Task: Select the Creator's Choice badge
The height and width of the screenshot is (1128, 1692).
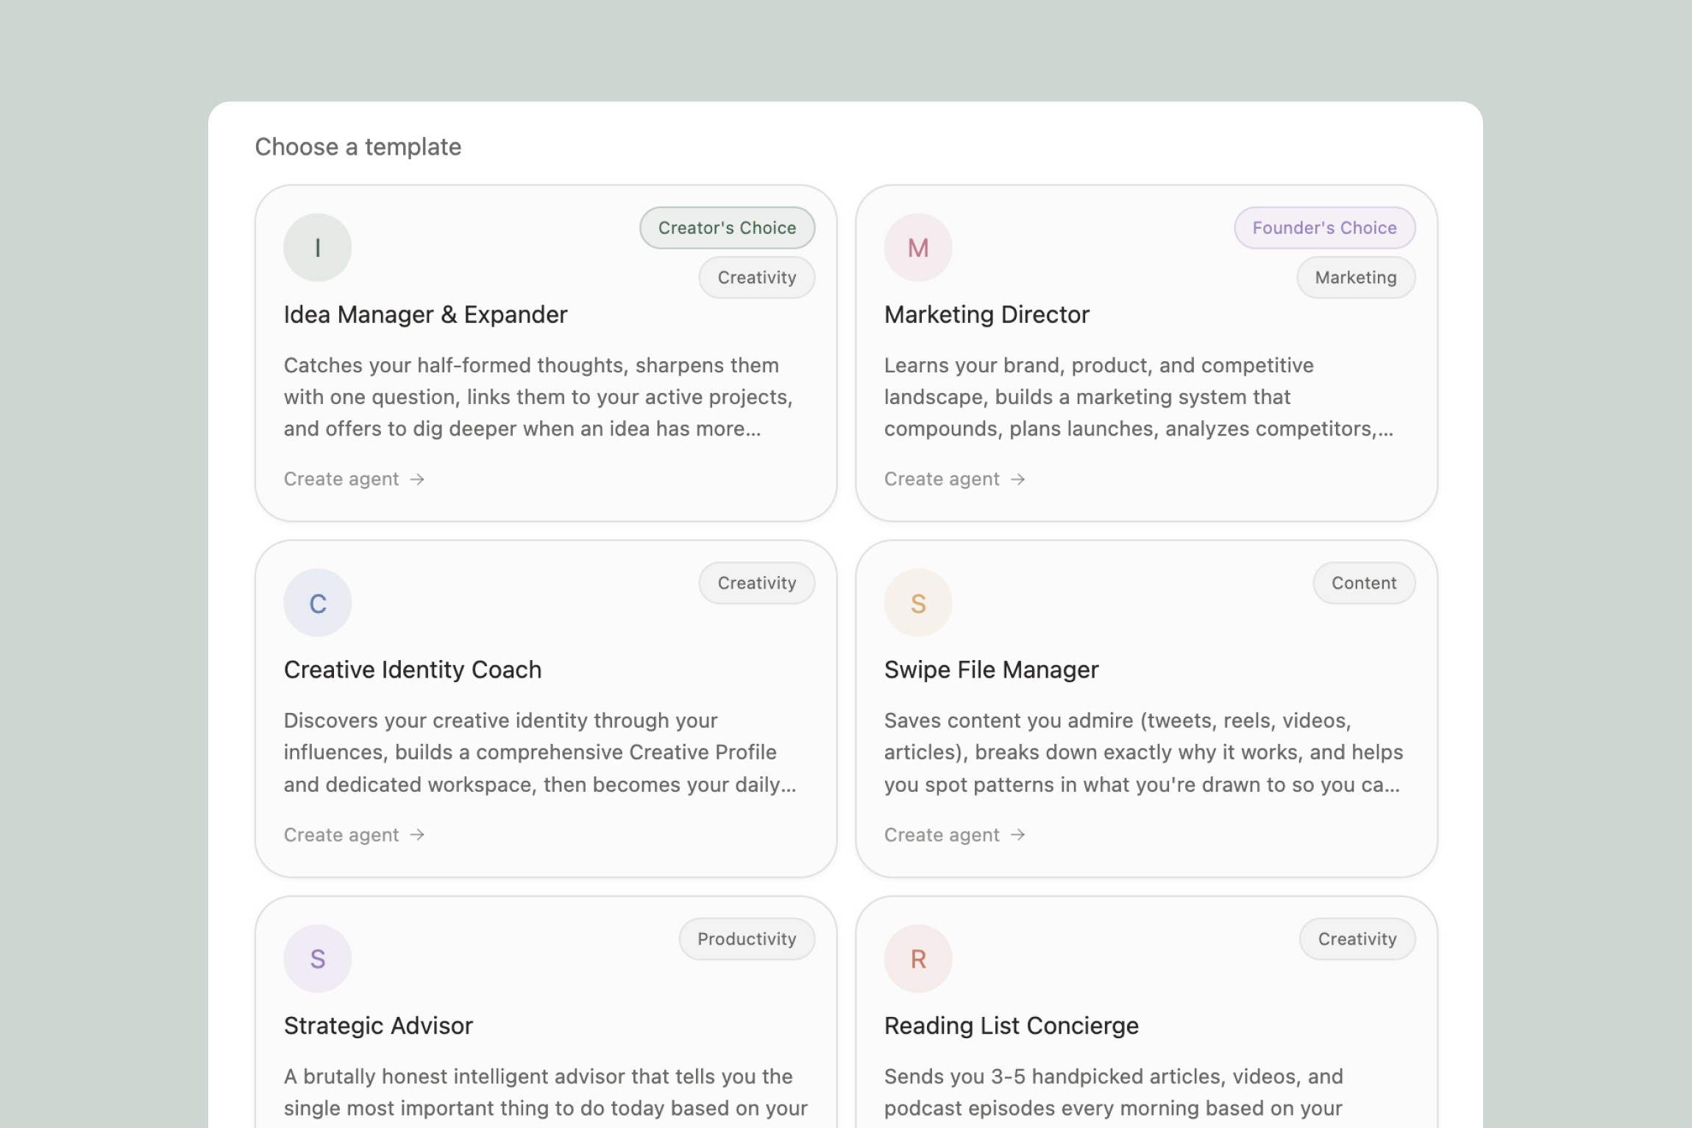Action: point(726,227)
